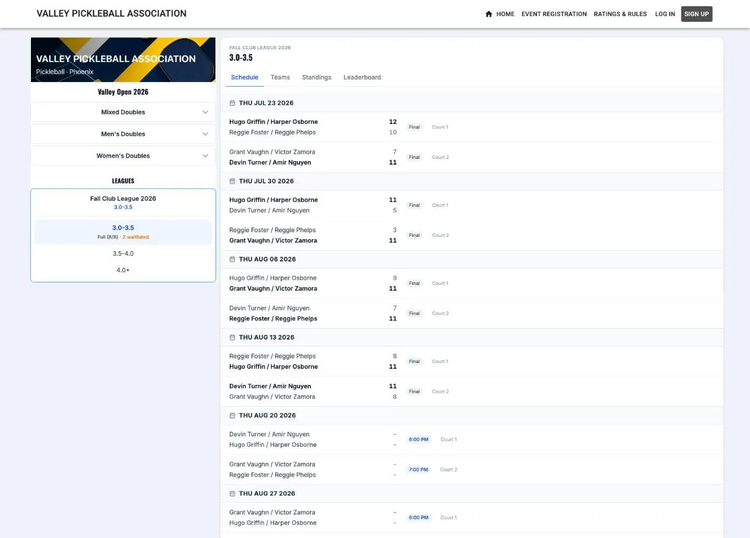This screenshot has height=538, width=750.
Task: Click Reggie Foster / Reggie Phelps on Jul 23
Action: [x=273, y=132]
